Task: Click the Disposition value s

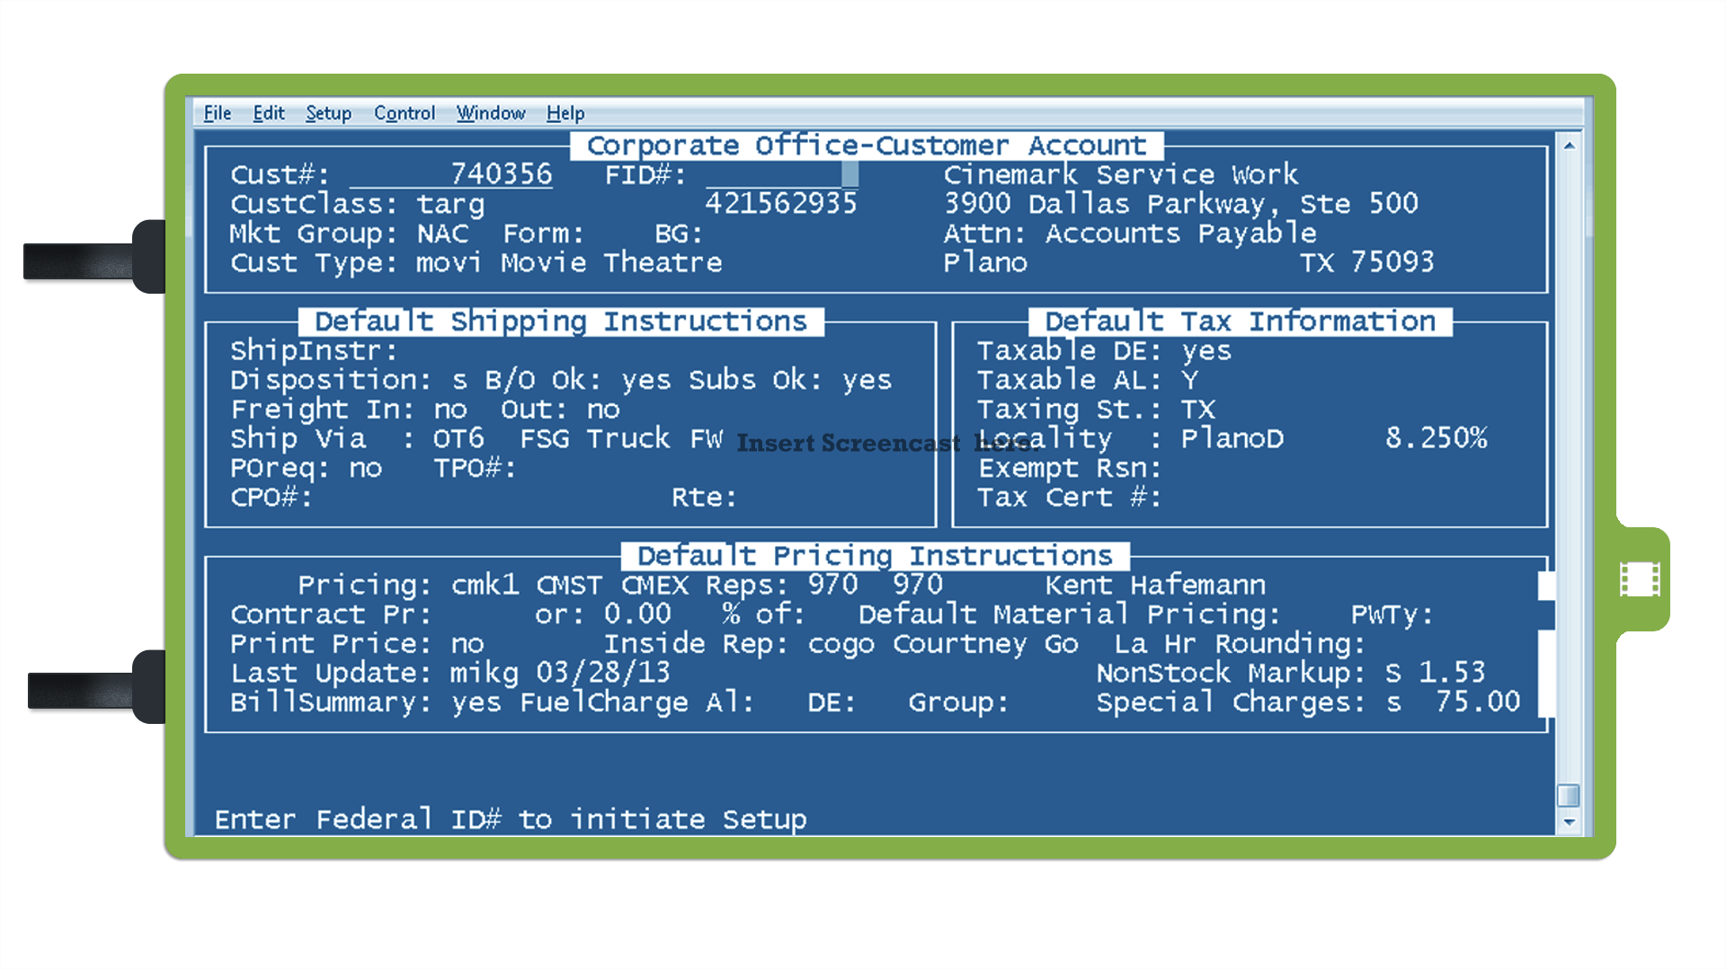Action: pos(459,381)
